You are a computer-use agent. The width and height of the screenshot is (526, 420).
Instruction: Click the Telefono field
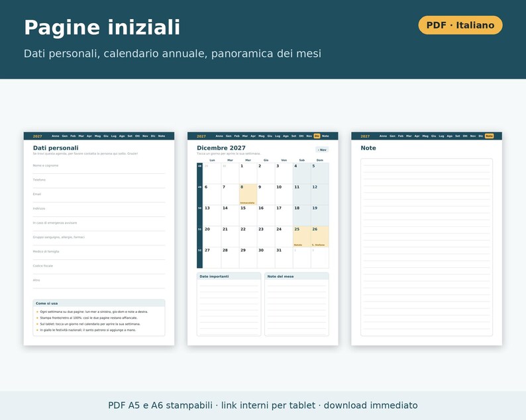coord(99,183)
